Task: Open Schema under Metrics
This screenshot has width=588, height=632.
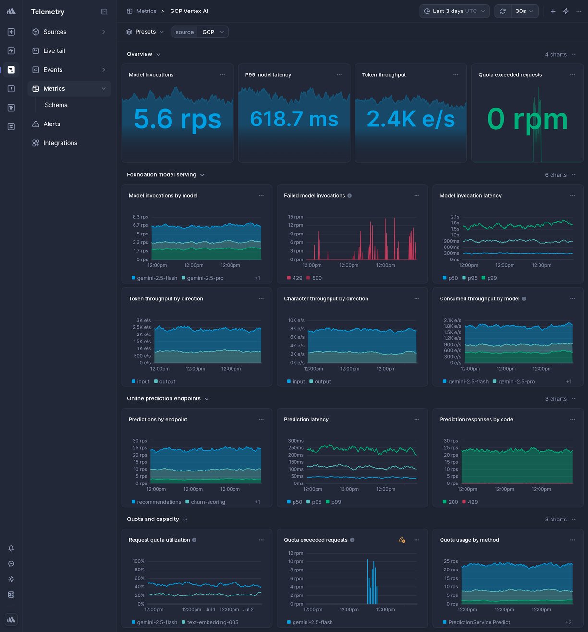Action: click(x=56, y=105)
